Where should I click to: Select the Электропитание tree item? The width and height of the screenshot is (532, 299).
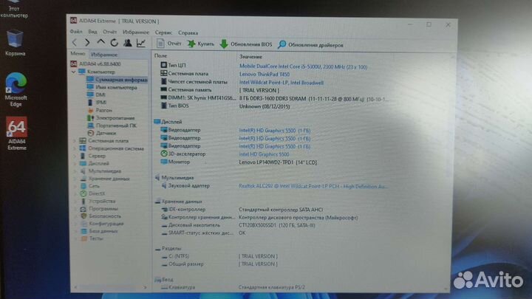[x=111, y=118]
